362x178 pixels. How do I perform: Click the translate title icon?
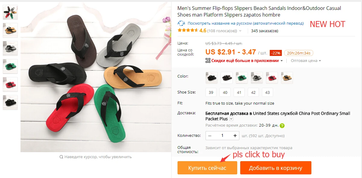[x=181, y=23]
